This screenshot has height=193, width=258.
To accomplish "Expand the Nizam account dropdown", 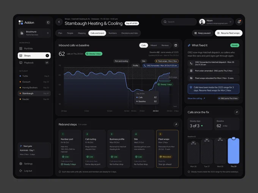I will click(231, 22).
